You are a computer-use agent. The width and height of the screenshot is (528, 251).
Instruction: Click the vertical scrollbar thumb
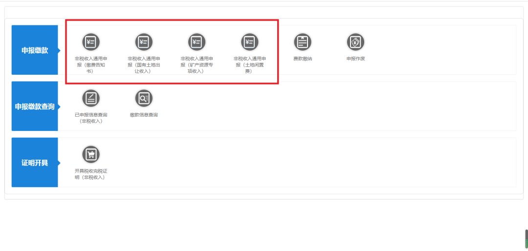(527, 239)
